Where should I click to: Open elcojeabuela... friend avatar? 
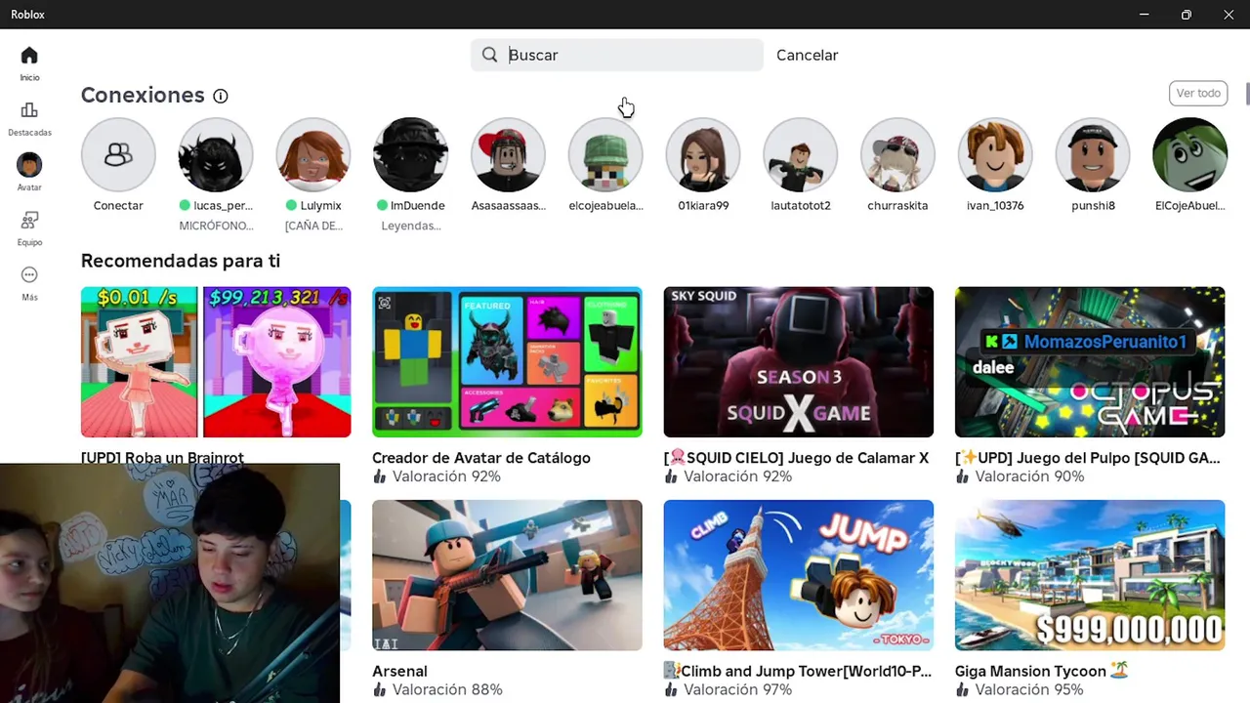pos(605,154)
